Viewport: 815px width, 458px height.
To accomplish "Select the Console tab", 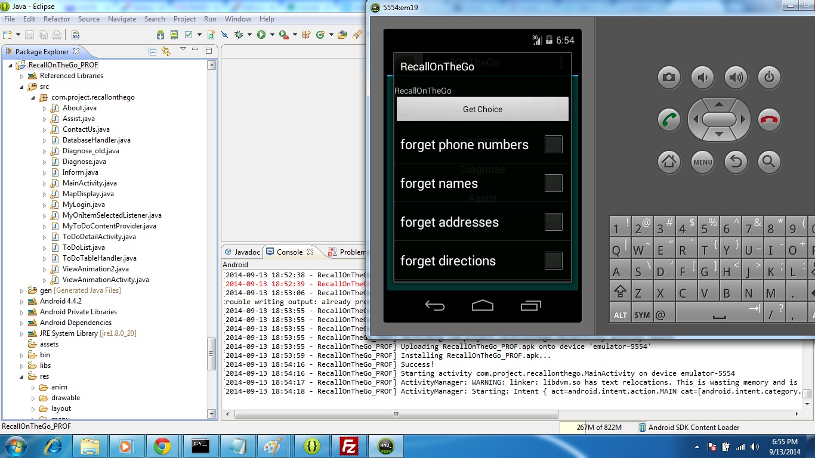I will pos(289,252).
